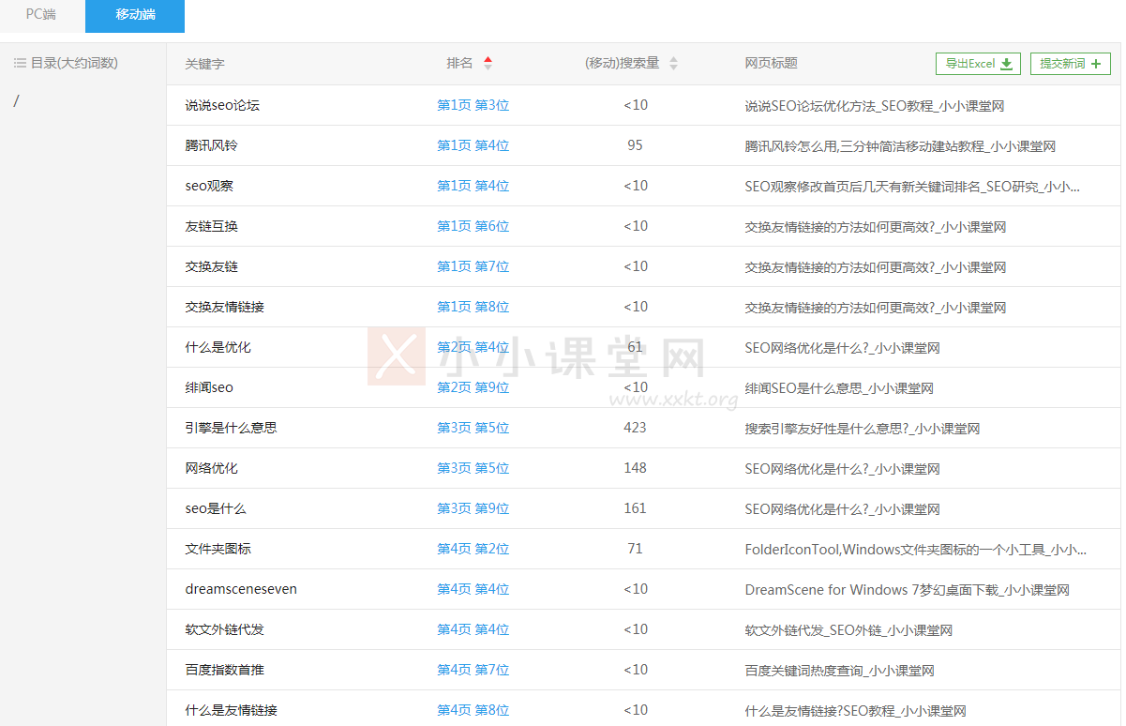Click the 网页标题 column header
Image resolution: width=1126 pixels, height=726 pixels.
(771, 64)
